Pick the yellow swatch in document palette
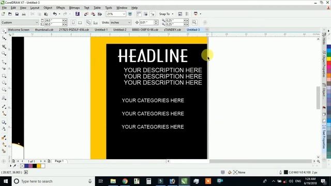 tap(39, 166)
